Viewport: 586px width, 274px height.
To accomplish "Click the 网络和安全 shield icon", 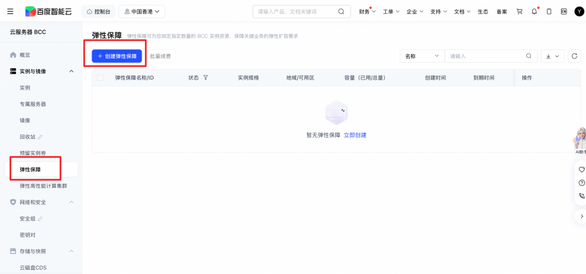I will (x=13, y=202).
